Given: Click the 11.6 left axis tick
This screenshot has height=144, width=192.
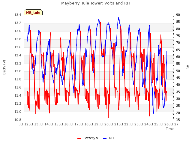Looking at the screenshot, I should 18,87.
